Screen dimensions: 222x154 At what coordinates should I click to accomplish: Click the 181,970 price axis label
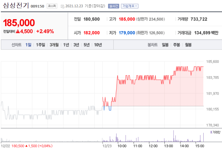click(x=213, y=93)
